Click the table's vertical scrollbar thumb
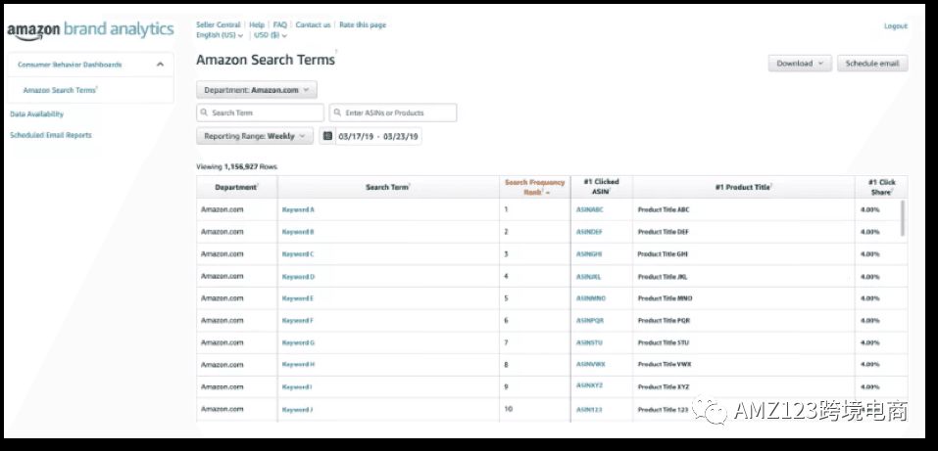The image size is (938, 451). coord(902,218)
